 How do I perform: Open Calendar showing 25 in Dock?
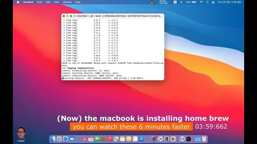(x=91, y=139)
